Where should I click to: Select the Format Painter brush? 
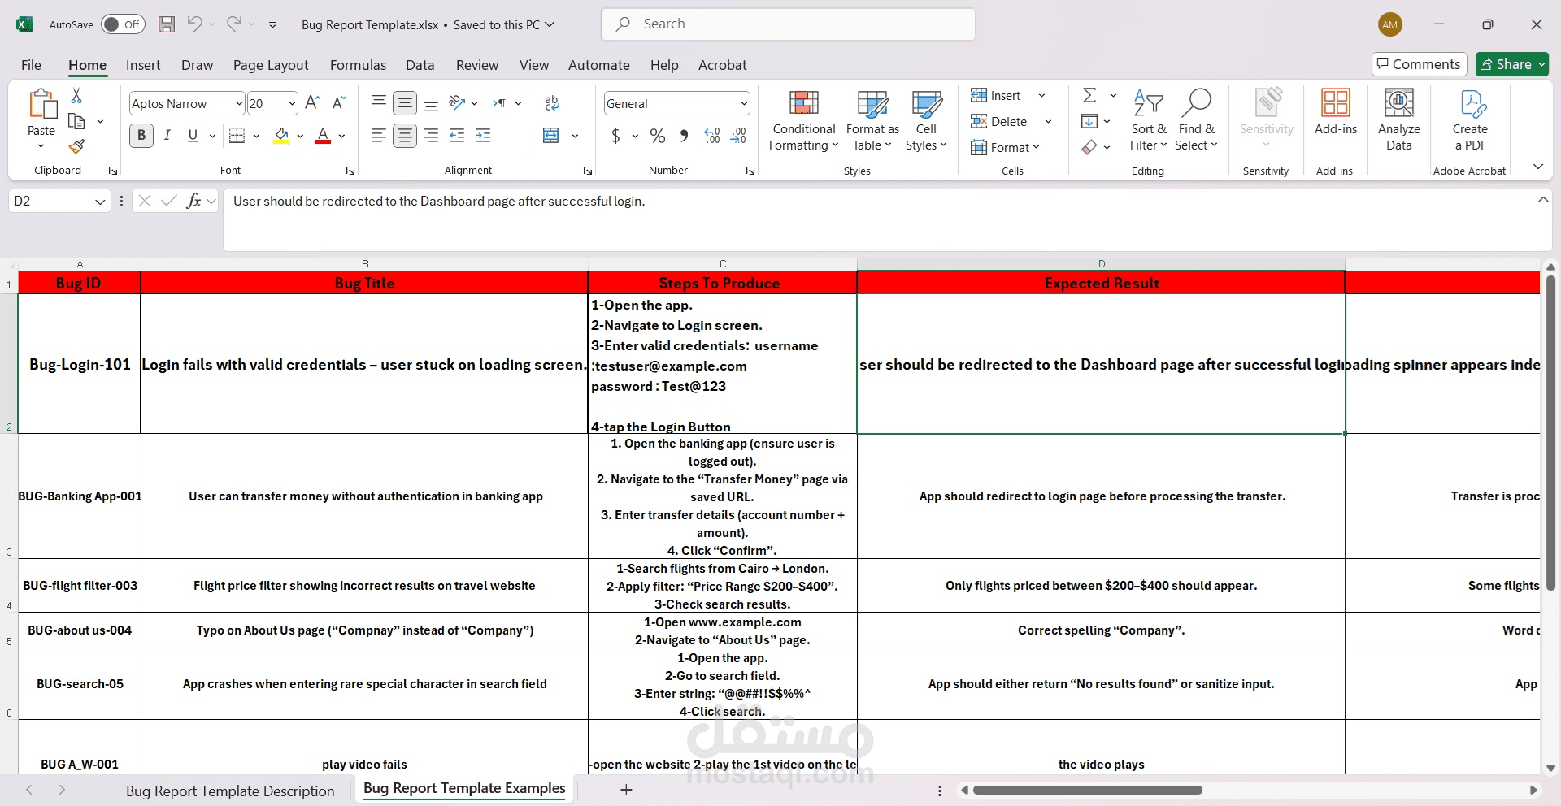click(76, 146)
